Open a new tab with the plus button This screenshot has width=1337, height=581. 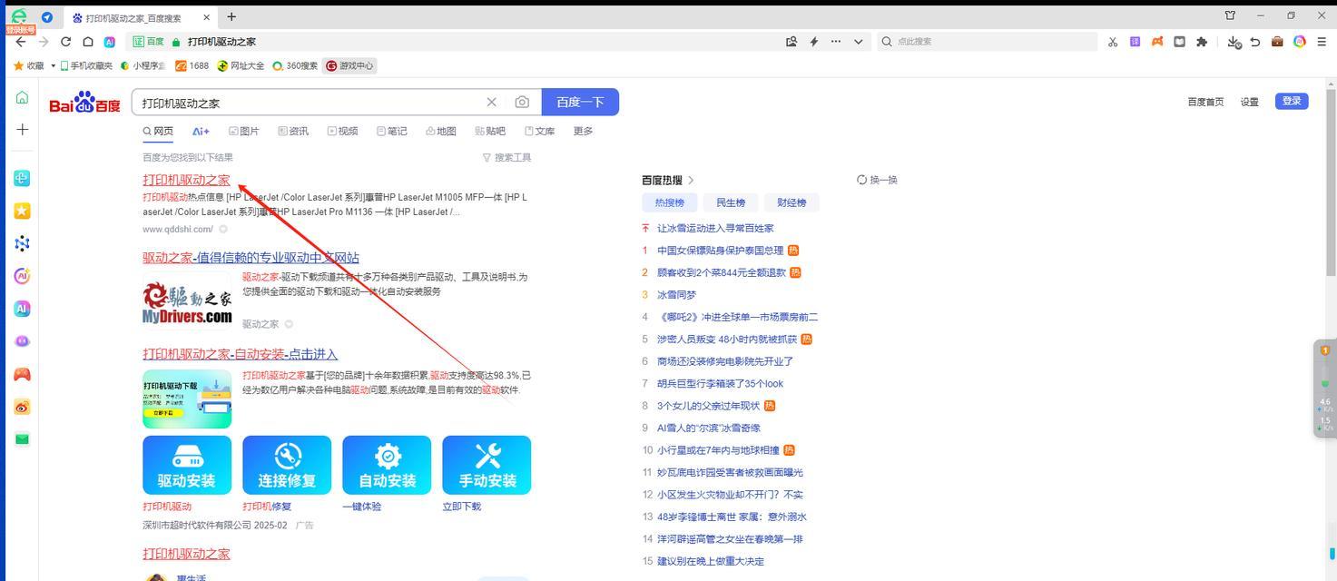[x=231, y=16]
